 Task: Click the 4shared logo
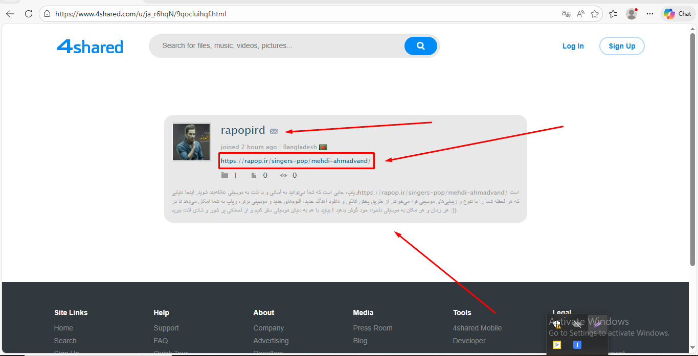[x=90, y=46]
